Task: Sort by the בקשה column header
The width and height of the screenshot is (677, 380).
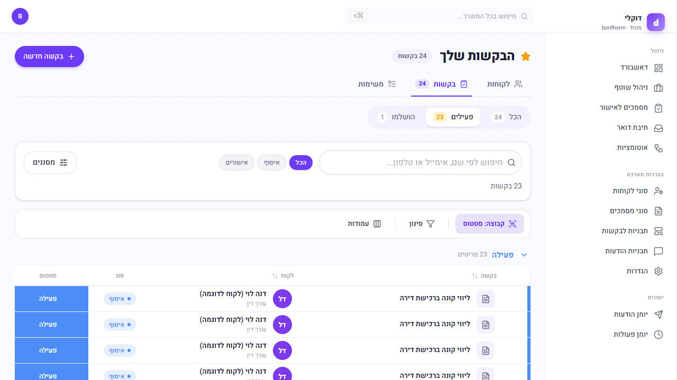Action: coord(484,275)
